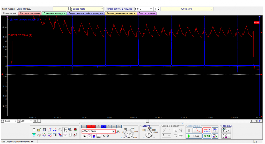This screenshot has width=265, height=144.
Task: Activate the hand pan tool
Action: point(65,130)
